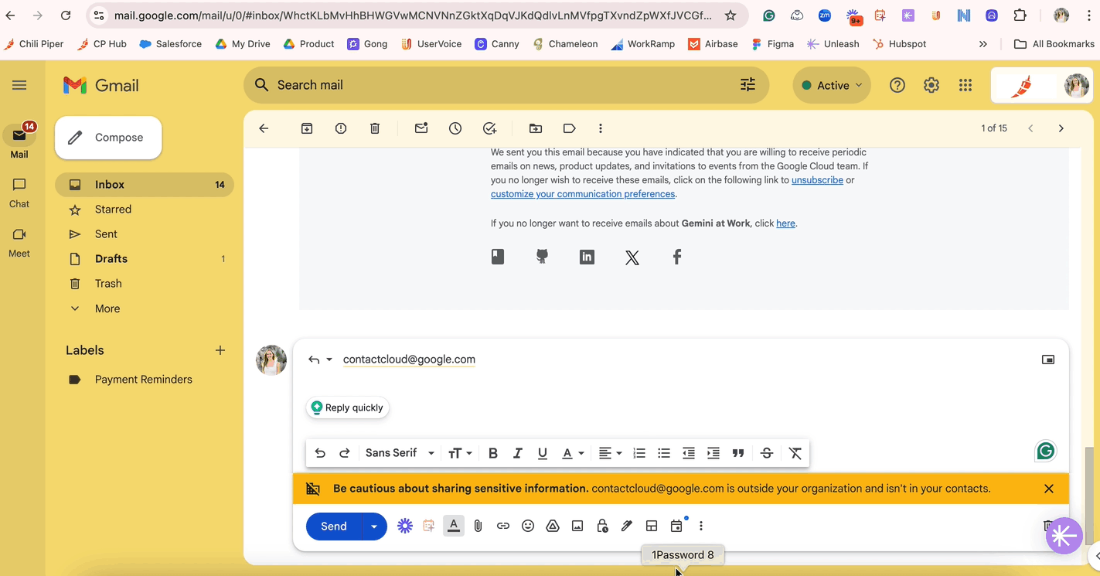Open customize your communication preferences link
This screenshot has height=576, width=1100.
(x=583, y=194)
